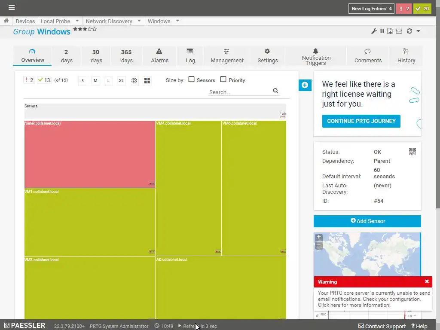
Task: Switch to the Log tab
Action: 190,56
